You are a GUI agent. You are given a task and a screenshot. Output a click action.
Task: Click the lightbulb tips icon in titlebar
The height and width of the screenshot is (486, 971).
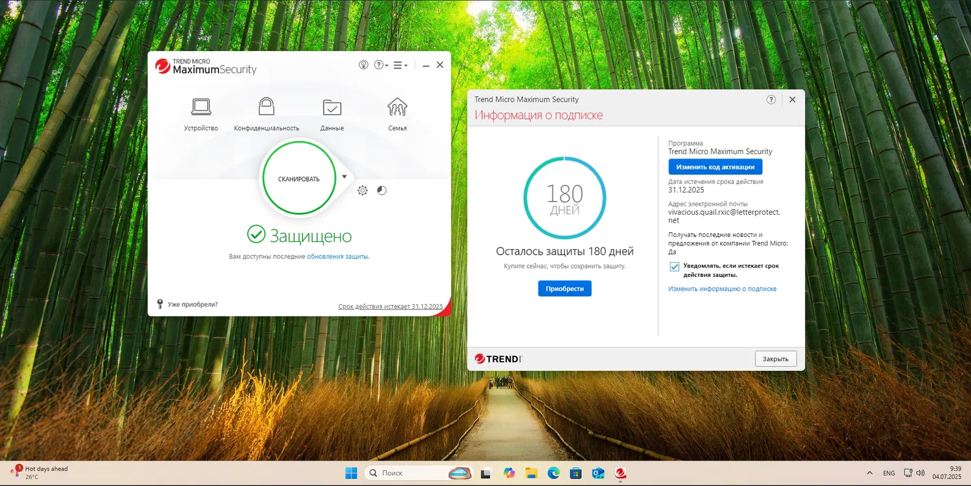pyautogui.click(x=364, y=65)
